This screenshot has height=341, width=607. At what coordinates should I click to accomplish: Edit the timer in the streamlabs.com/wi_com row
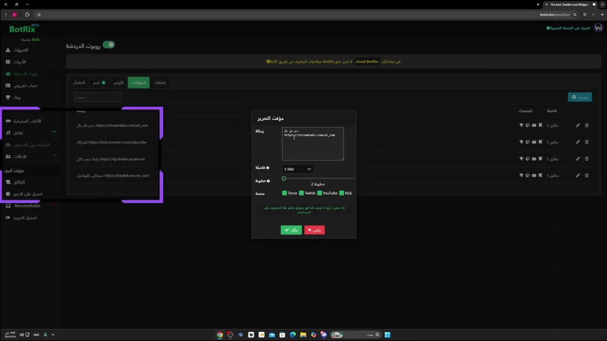578,126
